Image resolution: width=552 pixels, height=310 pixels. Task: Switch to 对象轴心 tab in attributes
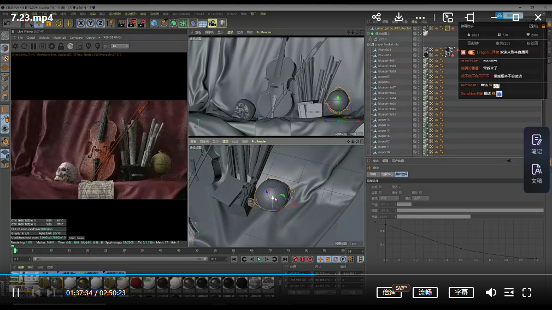(387, 174)
